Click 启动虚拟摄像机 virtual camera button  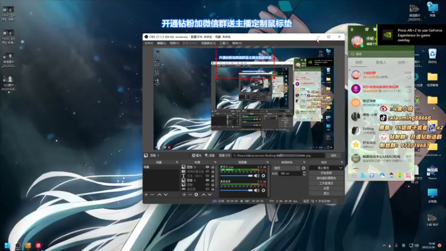coord(326,178)
